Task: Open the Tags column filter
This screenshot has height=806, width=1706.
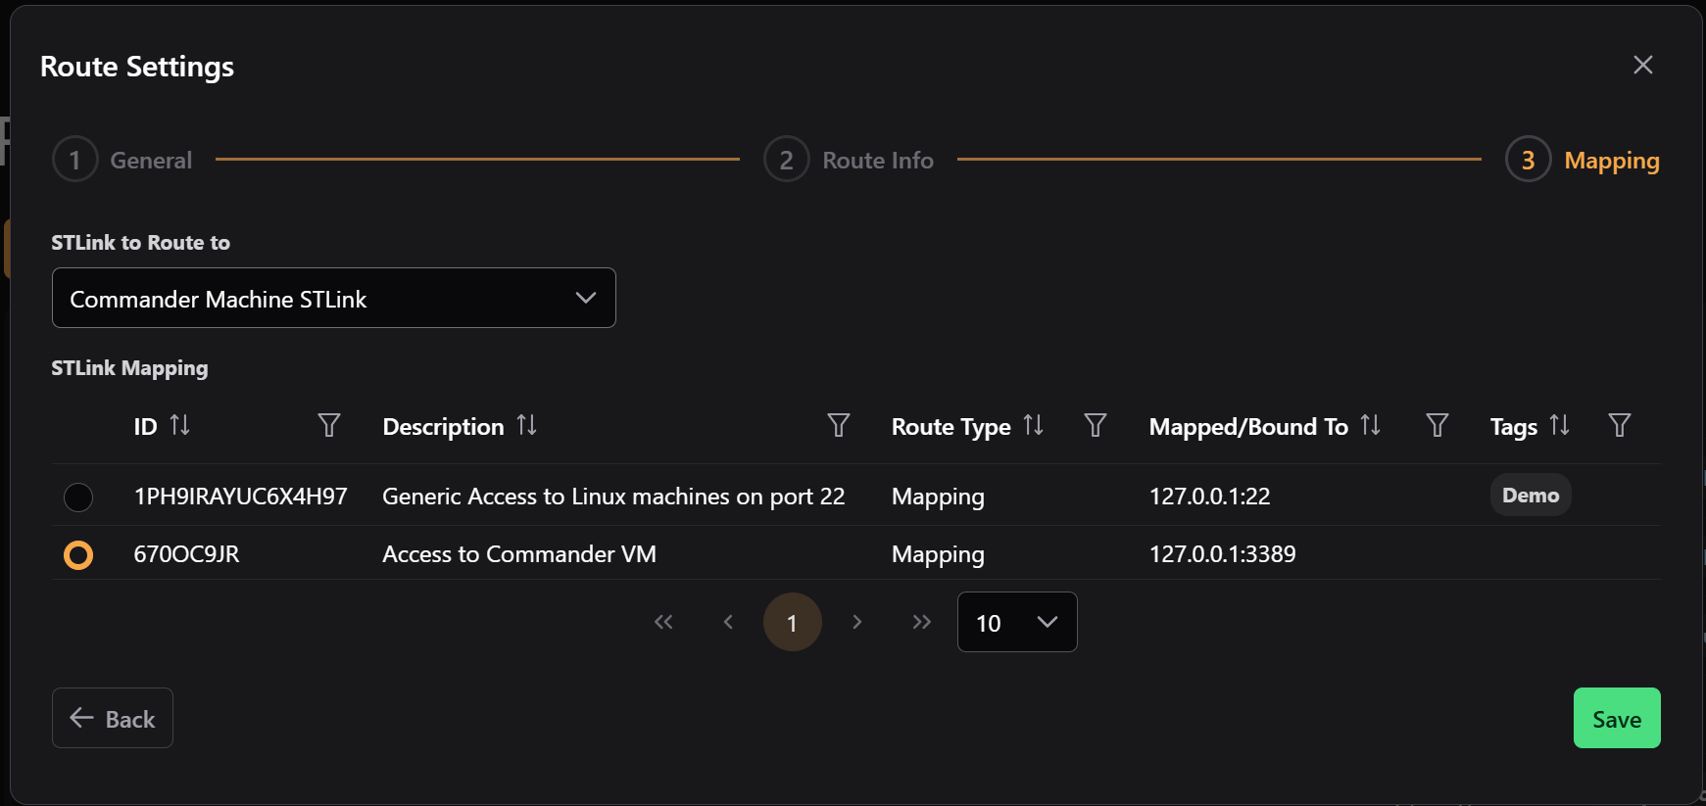Action: [1620, 425]
